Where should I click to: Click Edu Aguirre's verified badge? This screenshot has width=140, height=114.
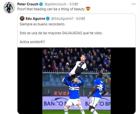pyautogui.click(x=48, y=19)
